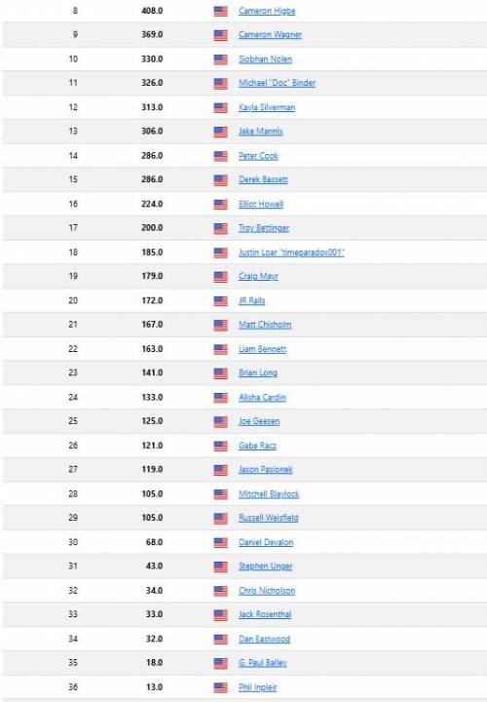Image resolution: width=487 pixels, height=702 pixels.
Task: Click the US flag next to Siobhan Nolen
Action: click(220, 59)
